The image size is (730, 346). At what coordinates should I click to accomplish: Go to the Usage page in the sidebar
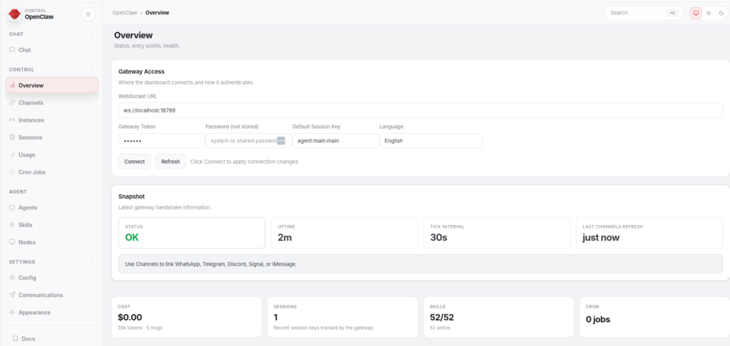coord(27,154)
